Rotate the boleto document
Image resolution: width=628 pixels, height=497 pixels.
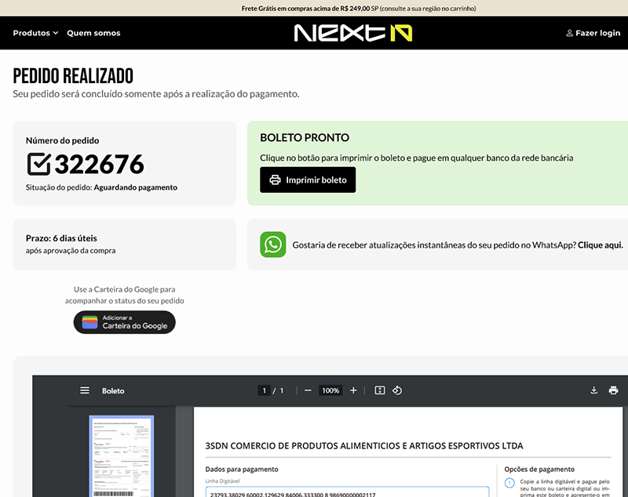[x=397, y=390]
